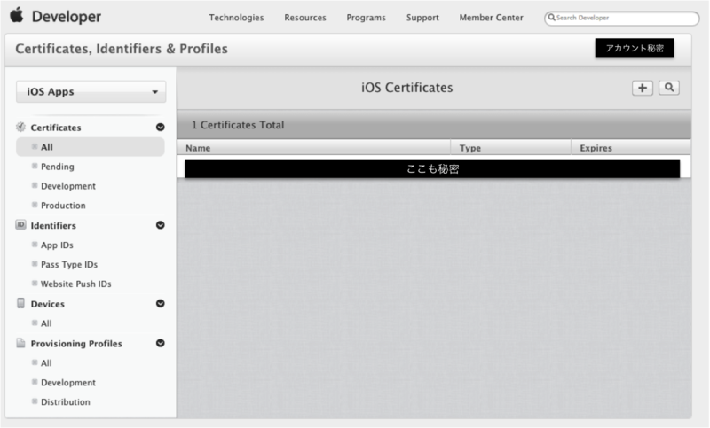Click the magnifier icon in Search Developer
This screenshot has height=428, width=710.
coord(551,18)
